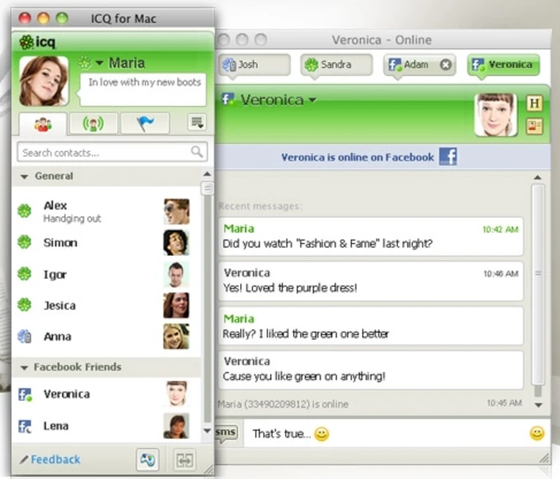Open Maria's status dropdown arrow
Image resolution: width=560 pixels, height=479 pixels.
tap(100, 63)
